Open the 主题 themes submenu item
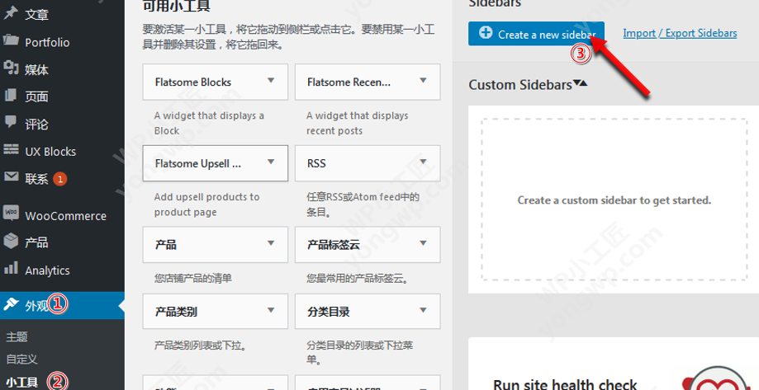This screenshot has height=390, width=759. [x=17, y=336]
